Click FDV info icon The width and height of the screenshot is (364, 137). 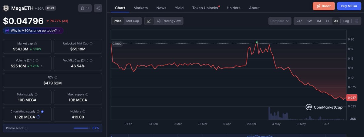pos(56,78)
